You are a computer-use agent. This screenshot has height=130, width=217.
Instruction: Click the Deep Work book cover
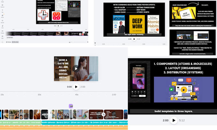[137, 24]
